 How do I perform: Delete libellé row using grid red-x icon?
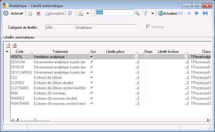(x=14, y=45)
